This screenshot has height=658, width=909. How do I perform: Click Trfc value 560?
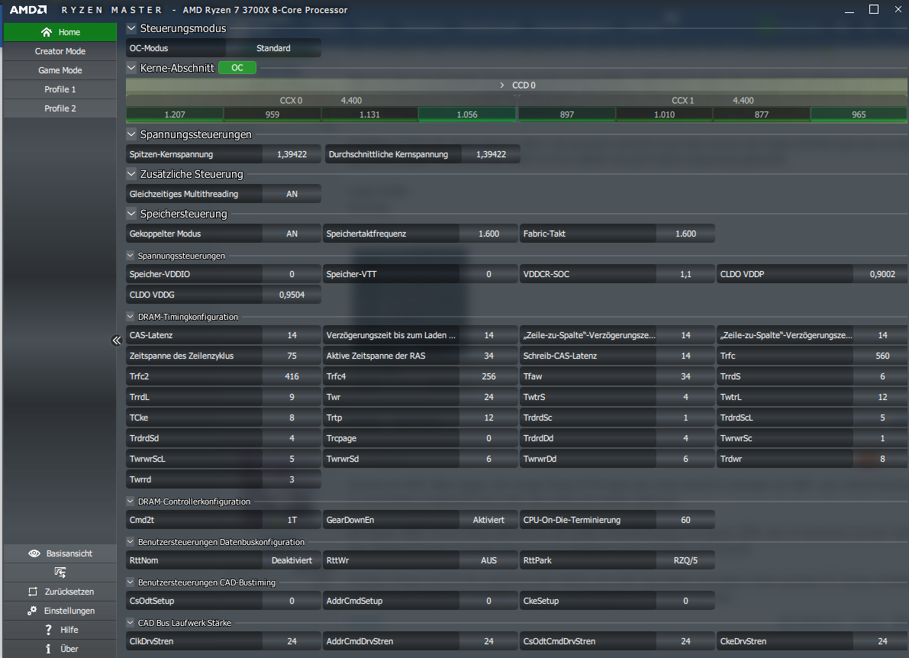click(x=882, y=356)
